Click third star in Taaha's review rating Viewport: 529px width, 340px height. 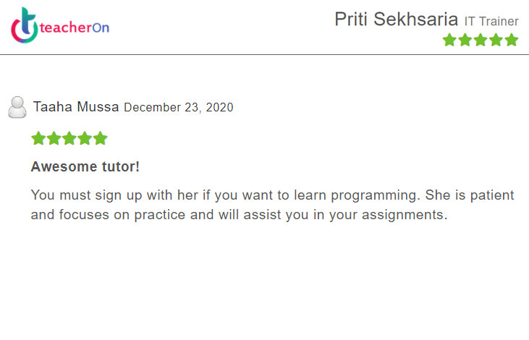69,138
